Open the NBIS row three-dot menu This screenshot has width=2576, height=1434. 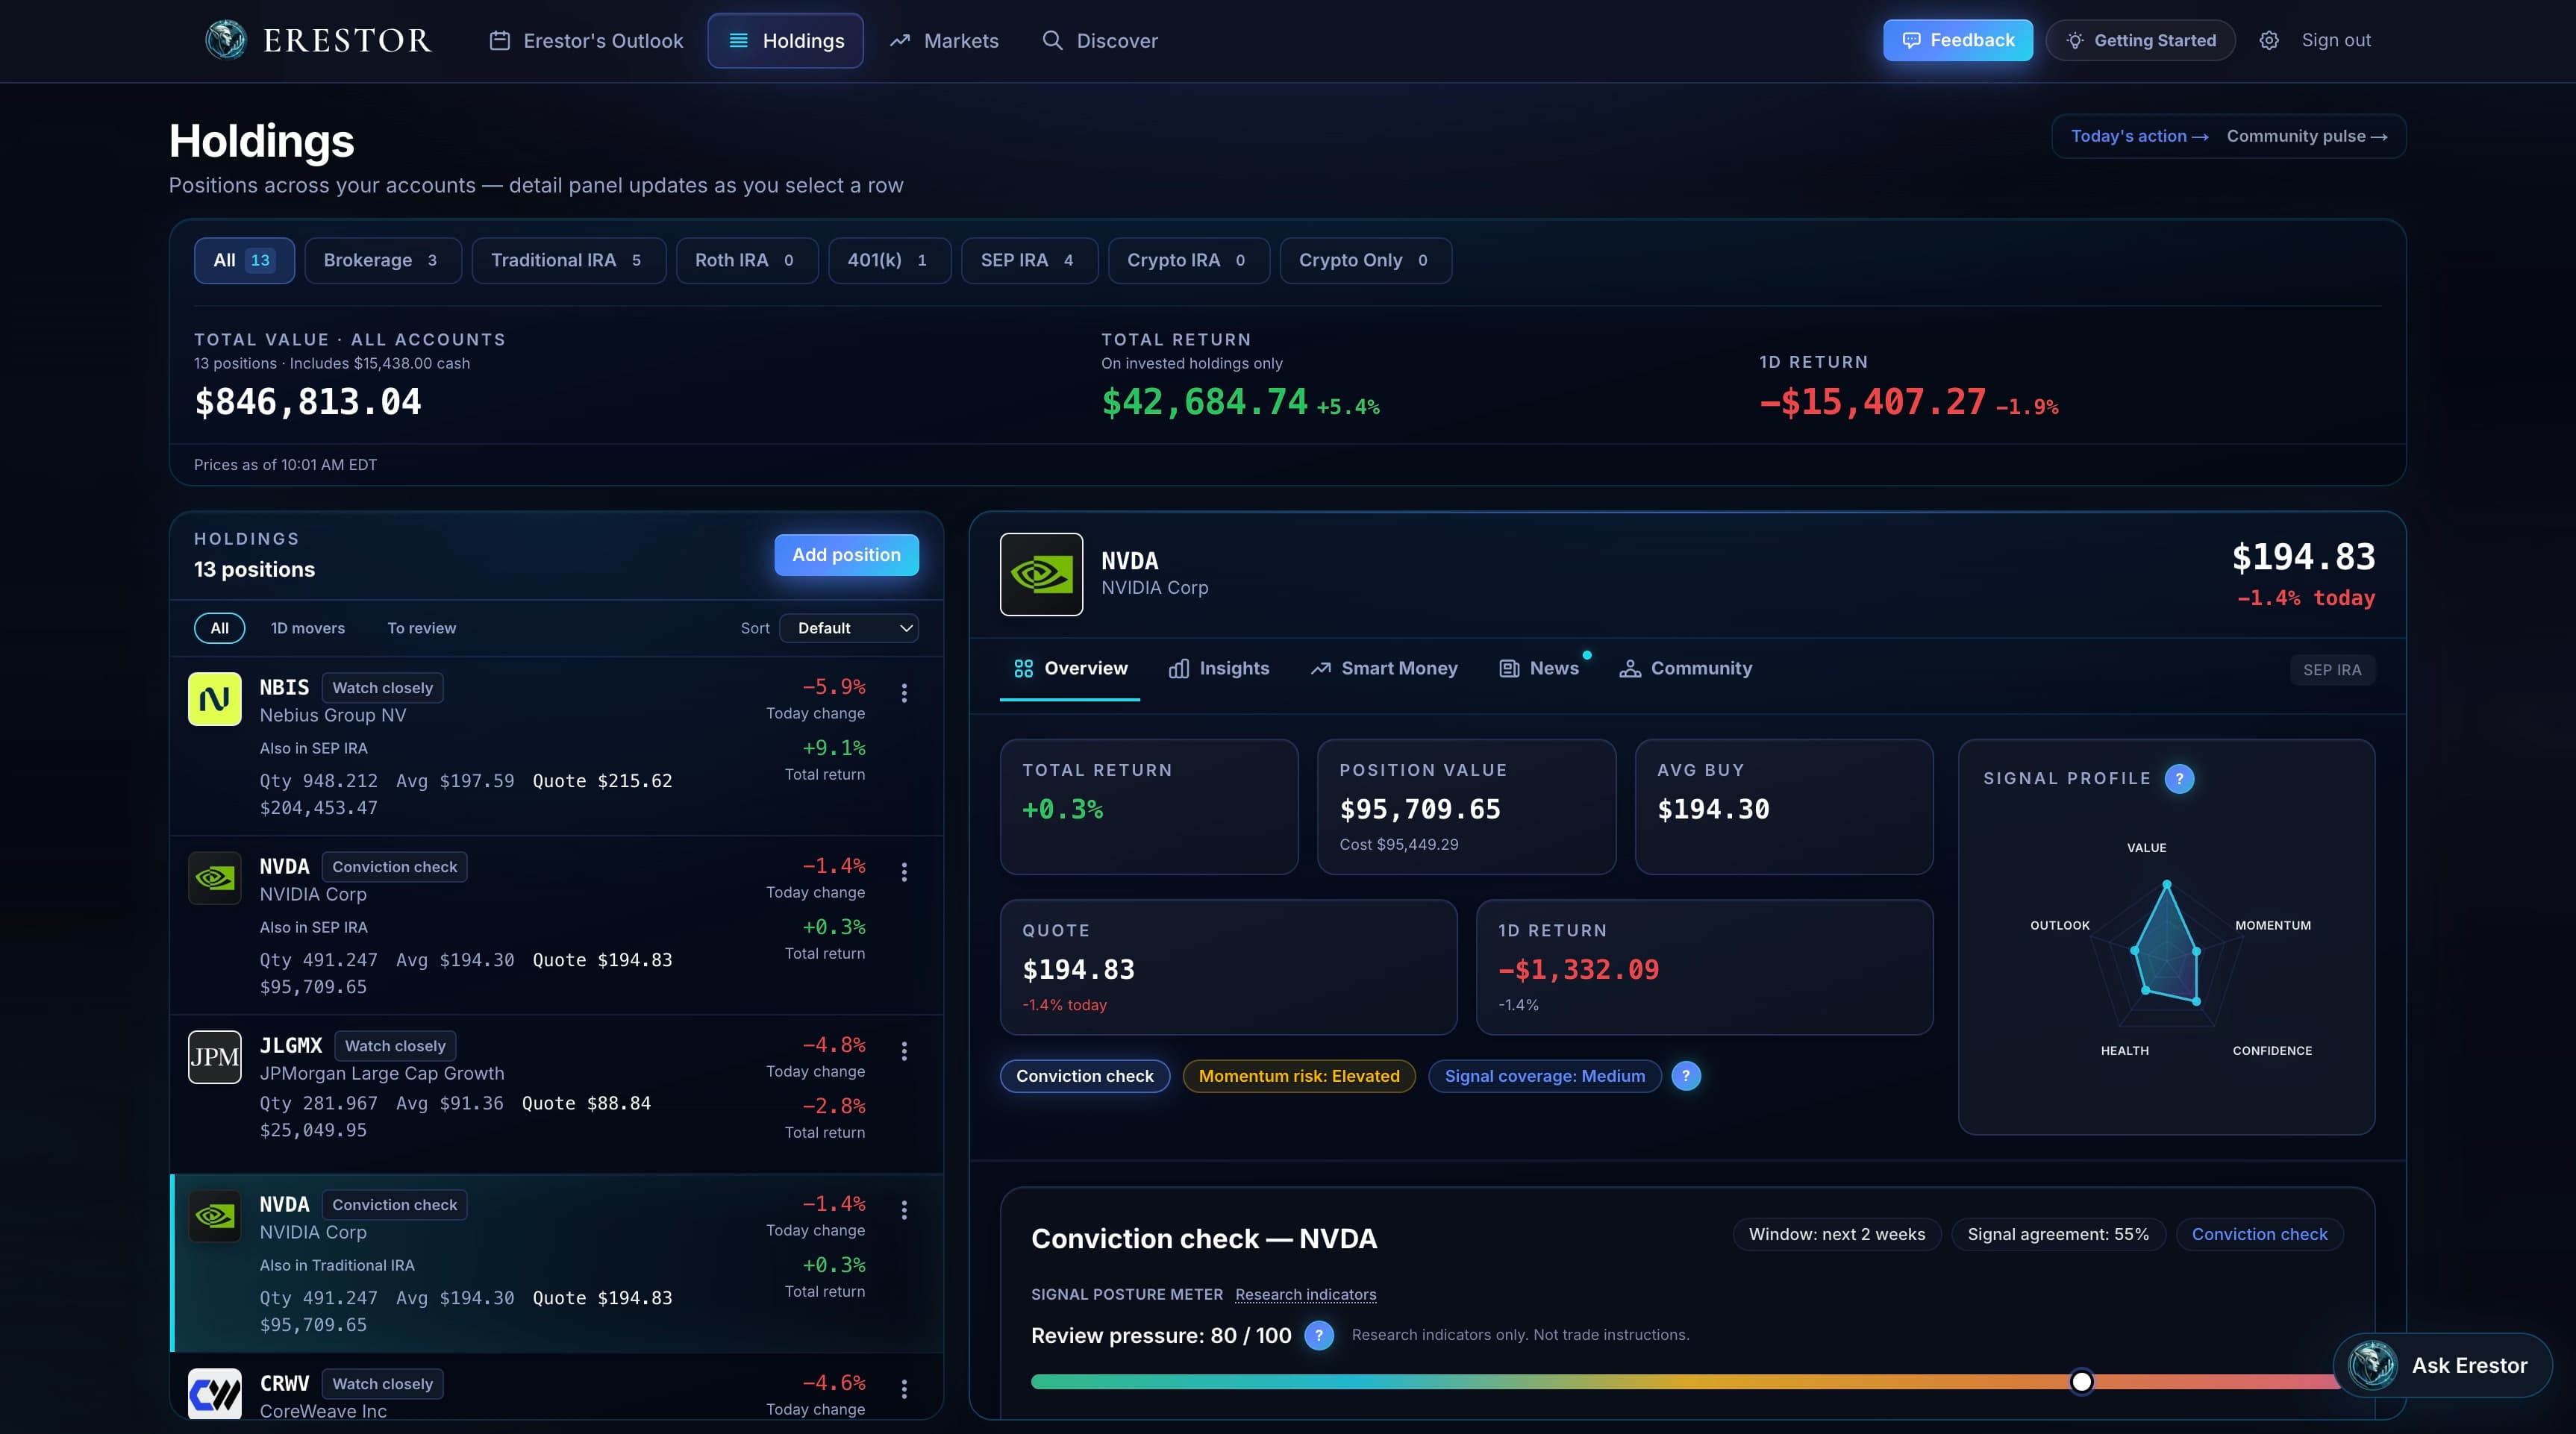click(x=904, y=693)
